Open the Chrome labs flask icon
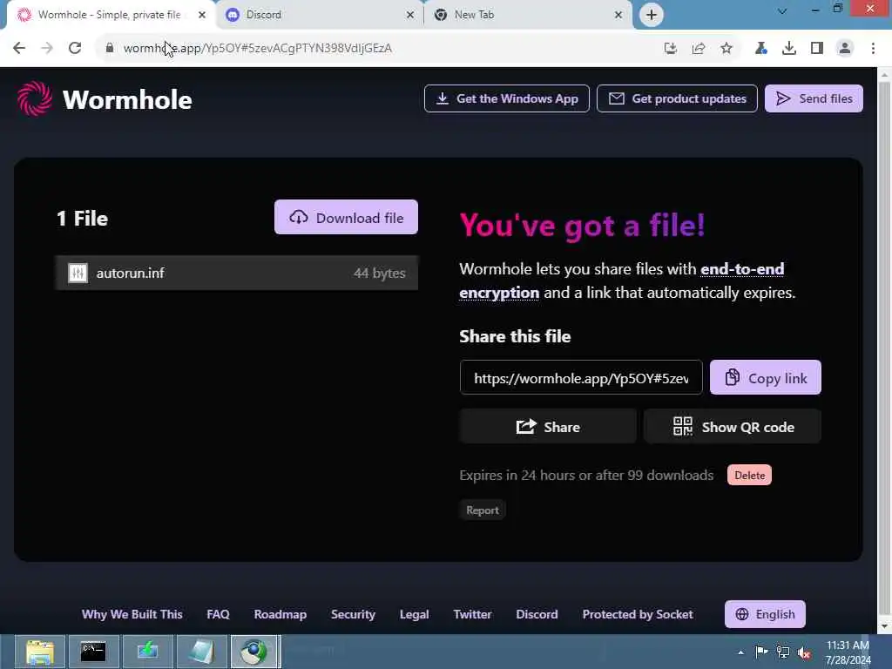Screen dimensions: 892x669 [x=760, y=49]
